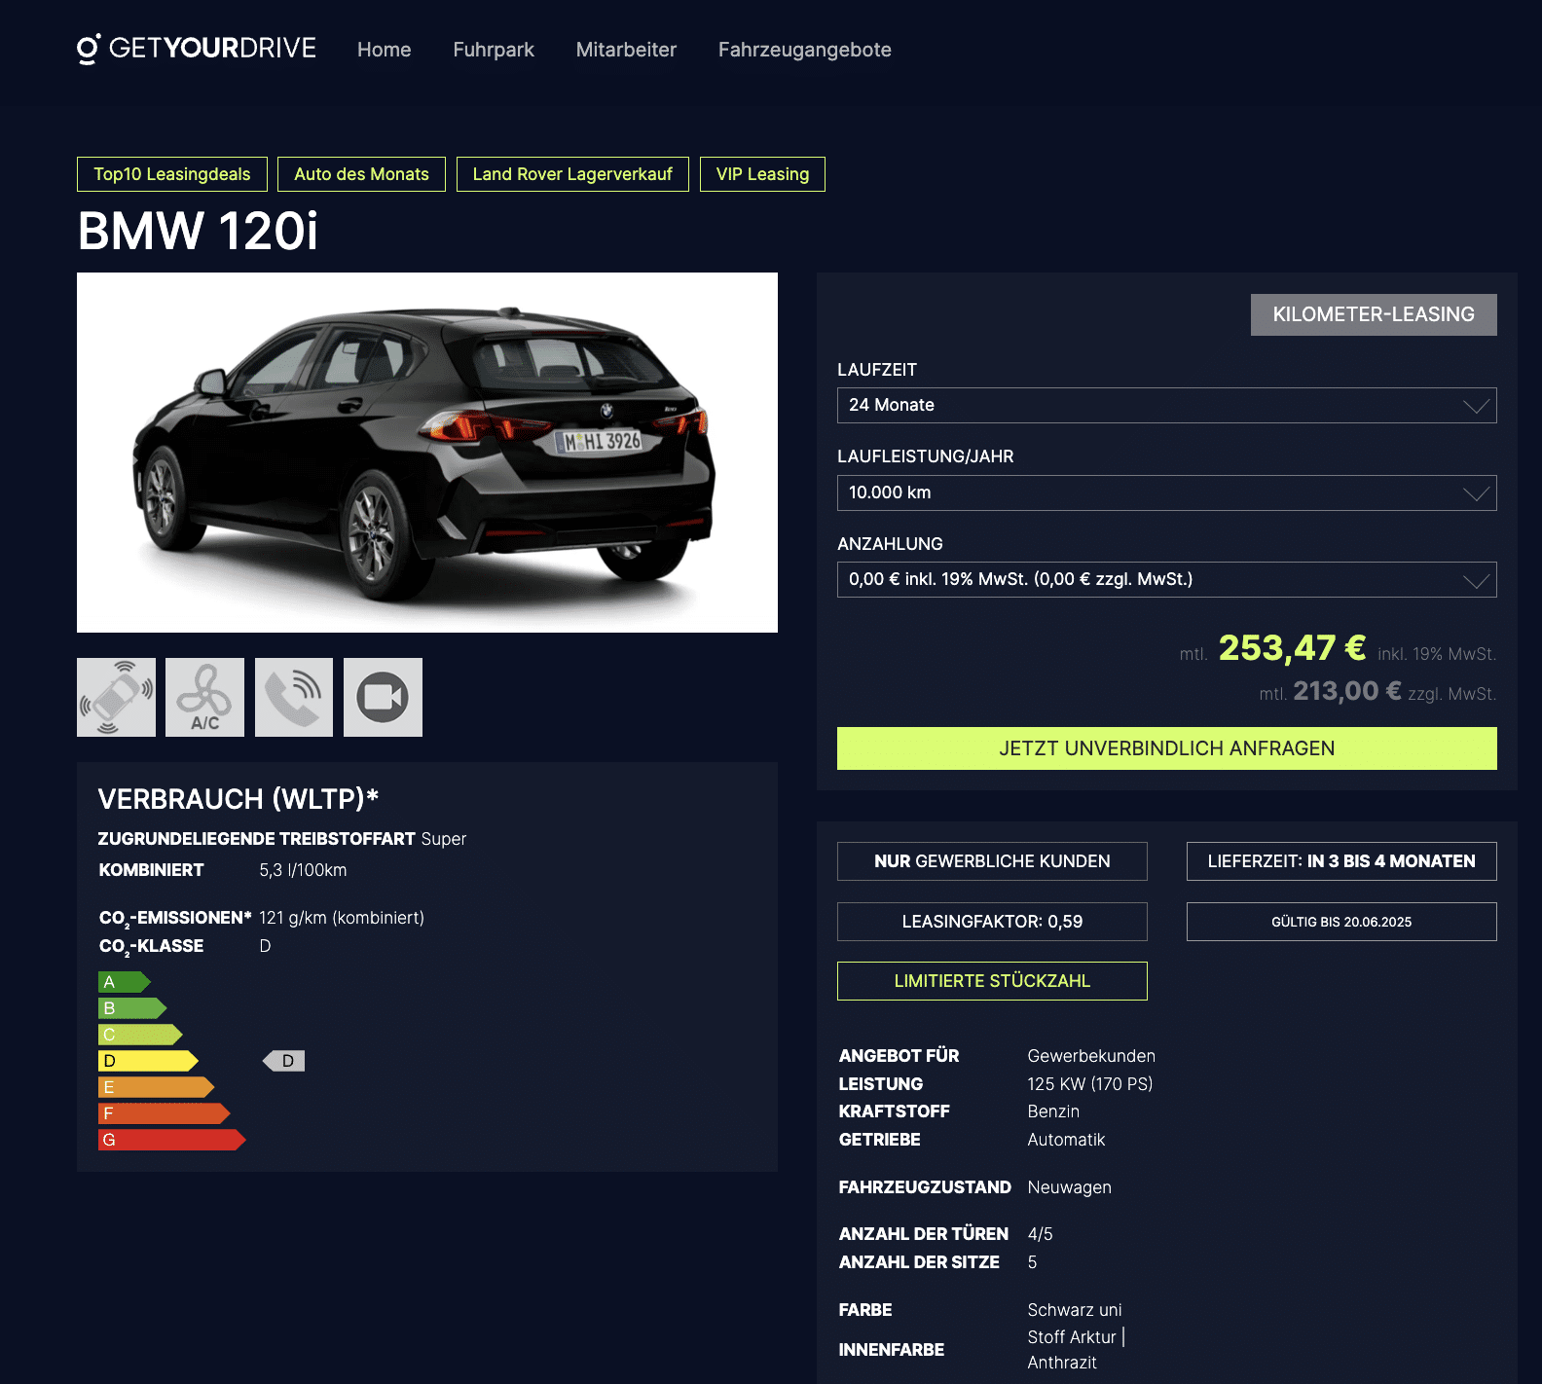Viewport: 1542px width, 1384px height.
Task: Click the Schwarz uni color value
Action: click(x=1075, y=1310)
